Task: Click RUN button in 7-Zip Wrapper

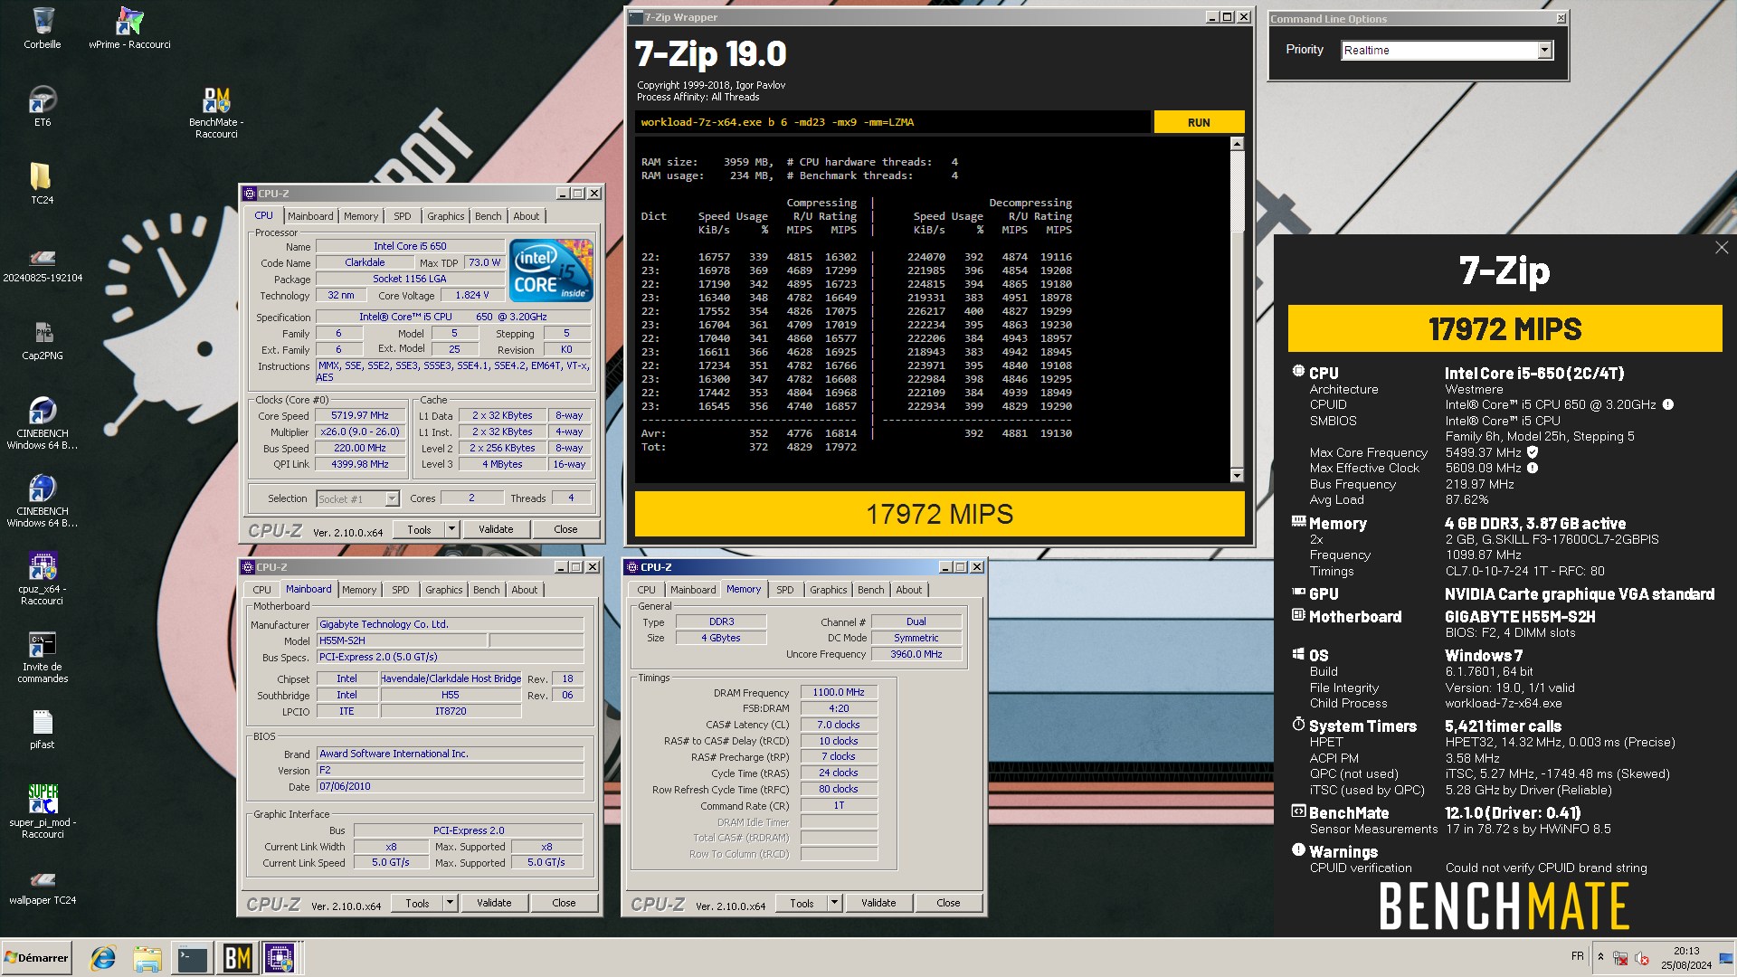Action: pos(1199,122)
